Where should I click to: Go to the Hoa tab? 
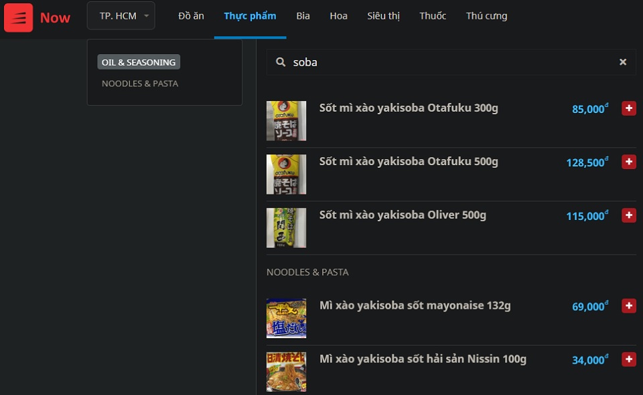(x=339, y=16)
